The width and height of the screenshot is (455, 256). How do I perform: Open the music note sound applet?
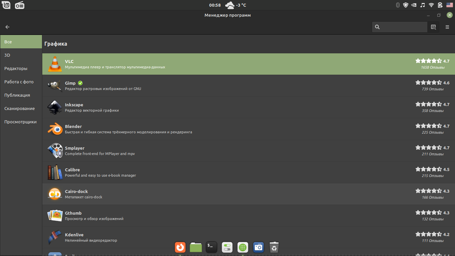(x=423, y=5)
